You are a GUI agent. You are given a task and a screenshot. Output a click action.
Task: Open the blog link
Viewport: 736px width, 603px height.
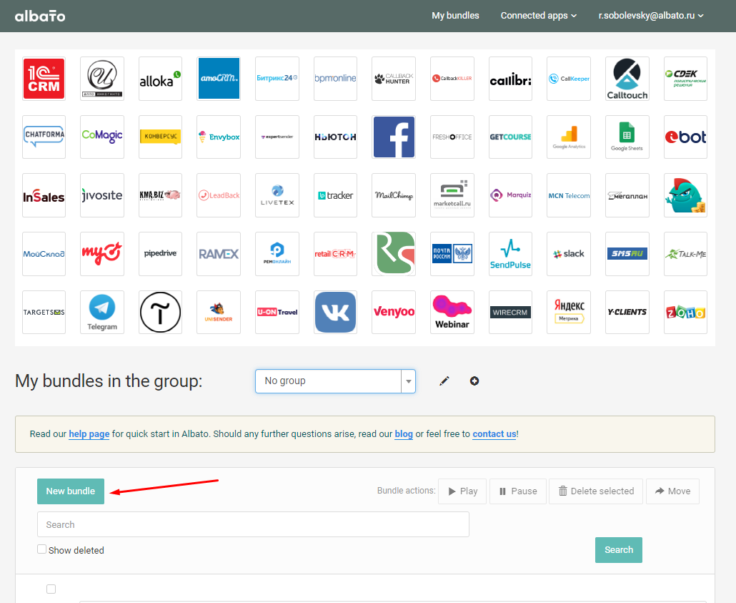pos(404,433)
